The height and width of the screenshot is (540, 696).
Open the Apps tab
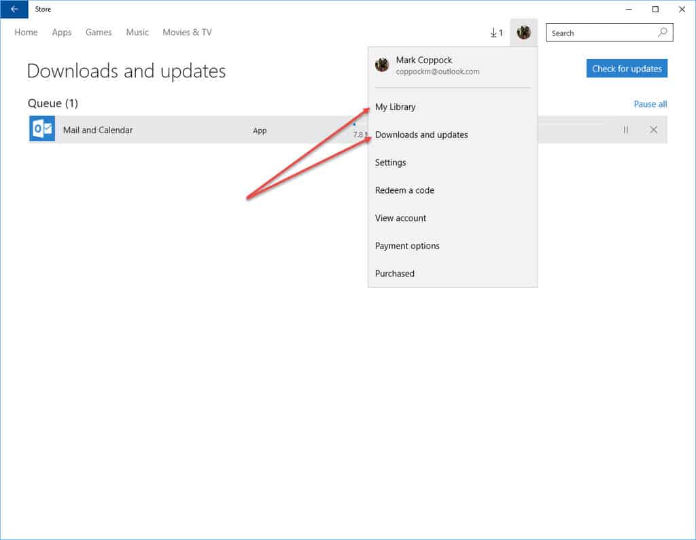click(x=62, y=33)
